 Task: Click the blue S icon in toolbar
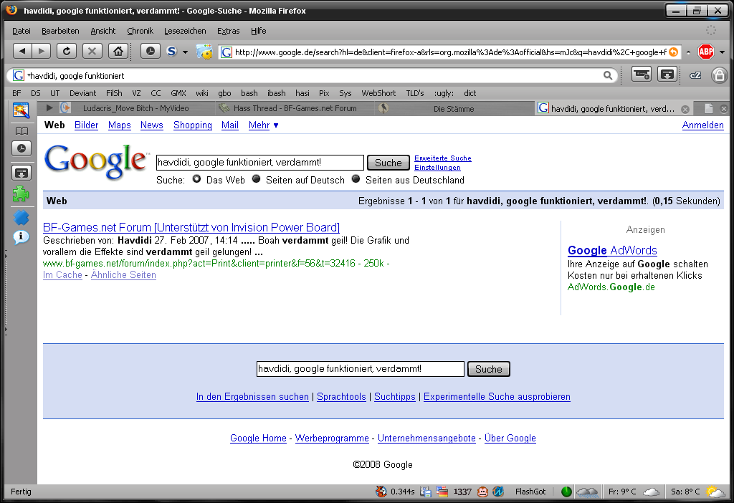pos(172,52)
